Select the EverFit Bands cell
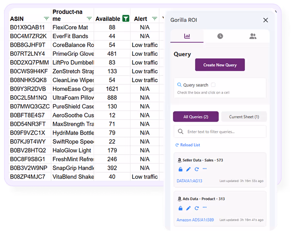 pos(73,36)
